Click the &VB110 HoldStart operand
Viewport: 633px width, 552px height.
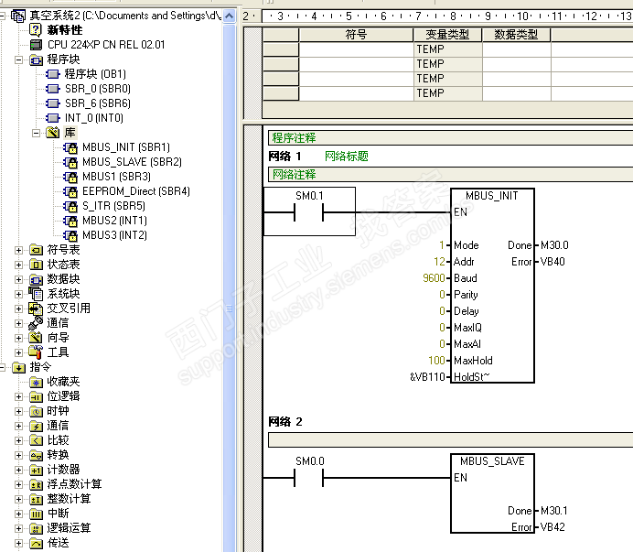click(427, 377)
